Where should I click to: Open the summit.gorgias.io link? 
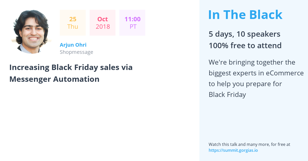coord(233,150)
